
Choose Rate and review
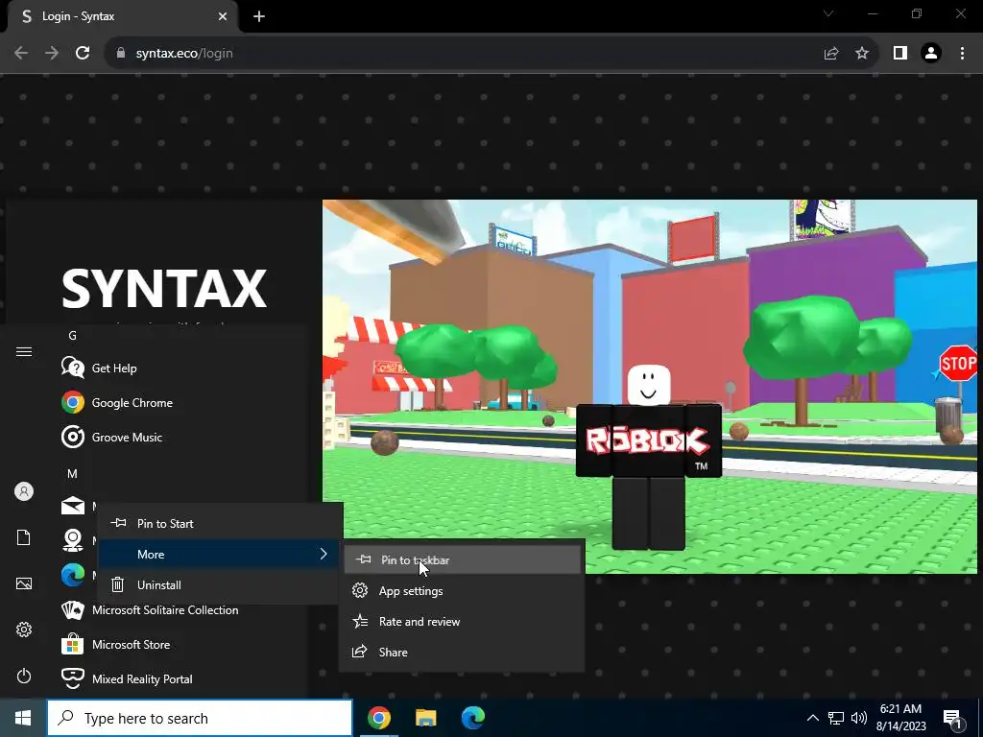tap(462, 622)
